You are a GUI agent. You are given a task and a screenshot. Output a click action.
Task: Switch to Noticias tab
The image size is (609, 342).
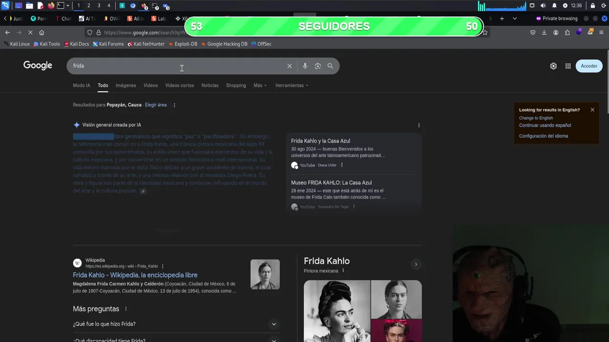click(x=210, y=85)
